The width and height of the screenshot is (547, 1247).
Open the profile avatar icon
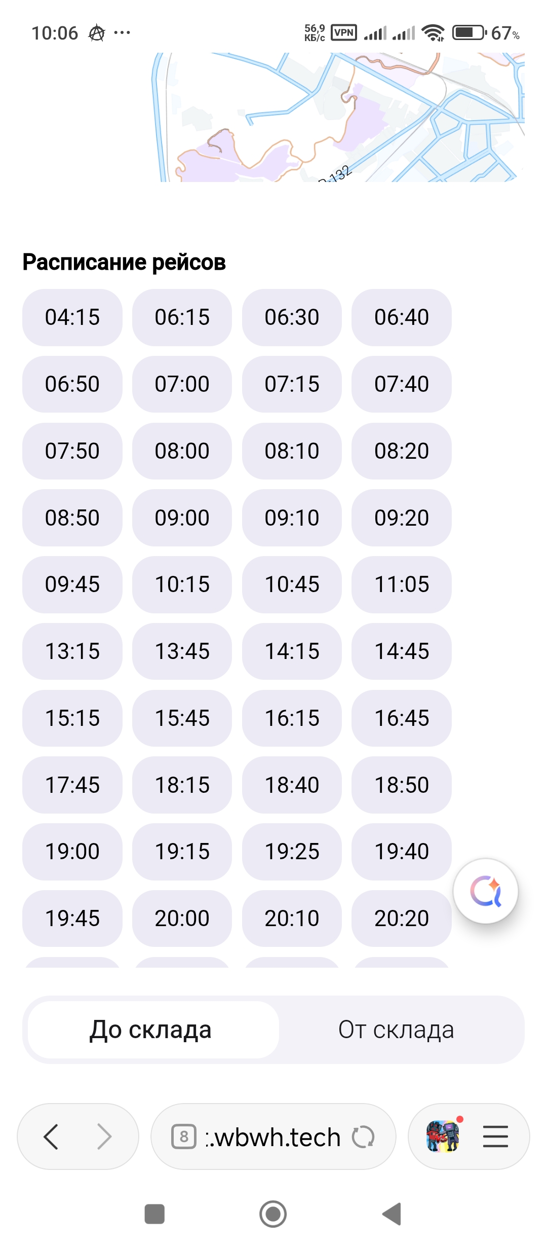point(443,1136)
